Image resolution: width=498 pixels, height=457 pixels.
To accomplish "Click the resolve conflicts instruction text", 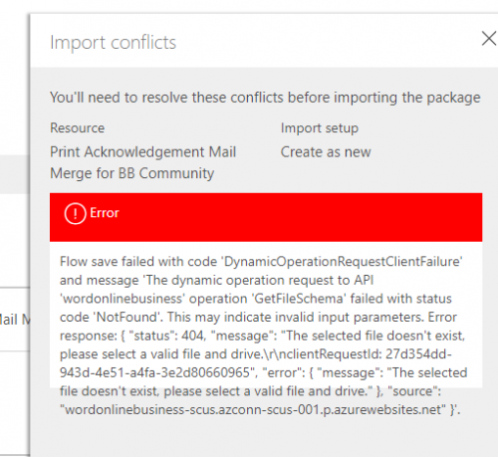I will [265, 98].
